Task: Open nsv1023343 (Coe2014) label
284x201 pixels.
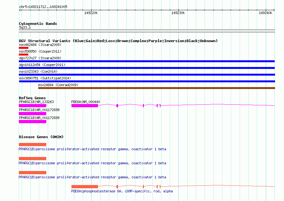Action: click(x=38, y=71)
